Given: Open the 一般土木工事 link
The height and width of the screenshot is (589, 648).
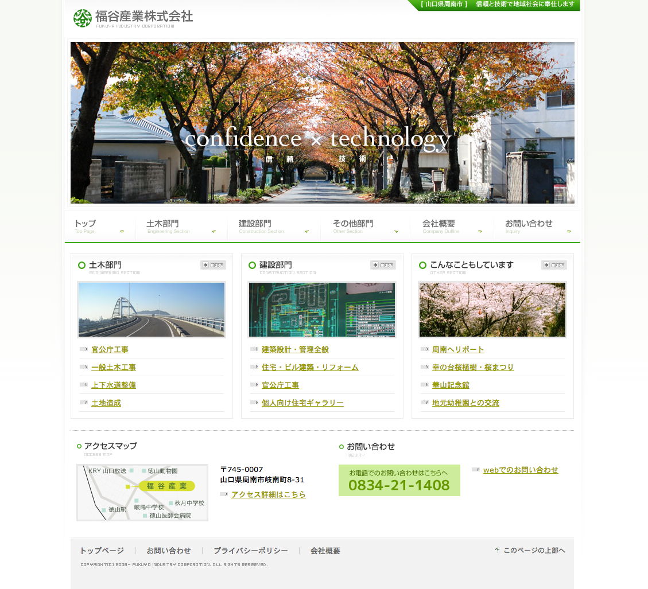Looking at the screenshot, I should click(x=114, y=367).
